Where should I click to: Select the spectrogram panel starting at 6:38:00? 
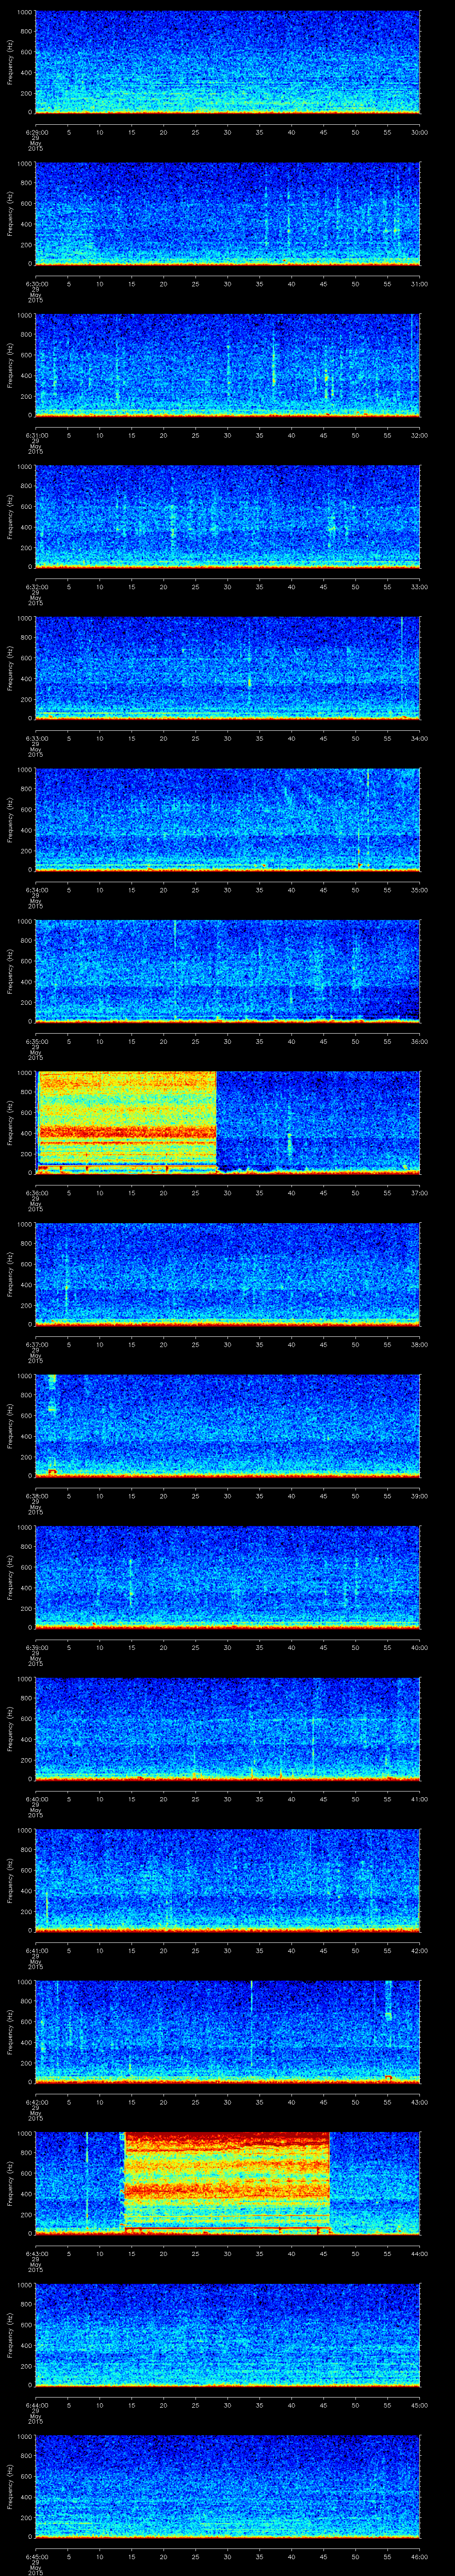click(x=228, y=1426)
